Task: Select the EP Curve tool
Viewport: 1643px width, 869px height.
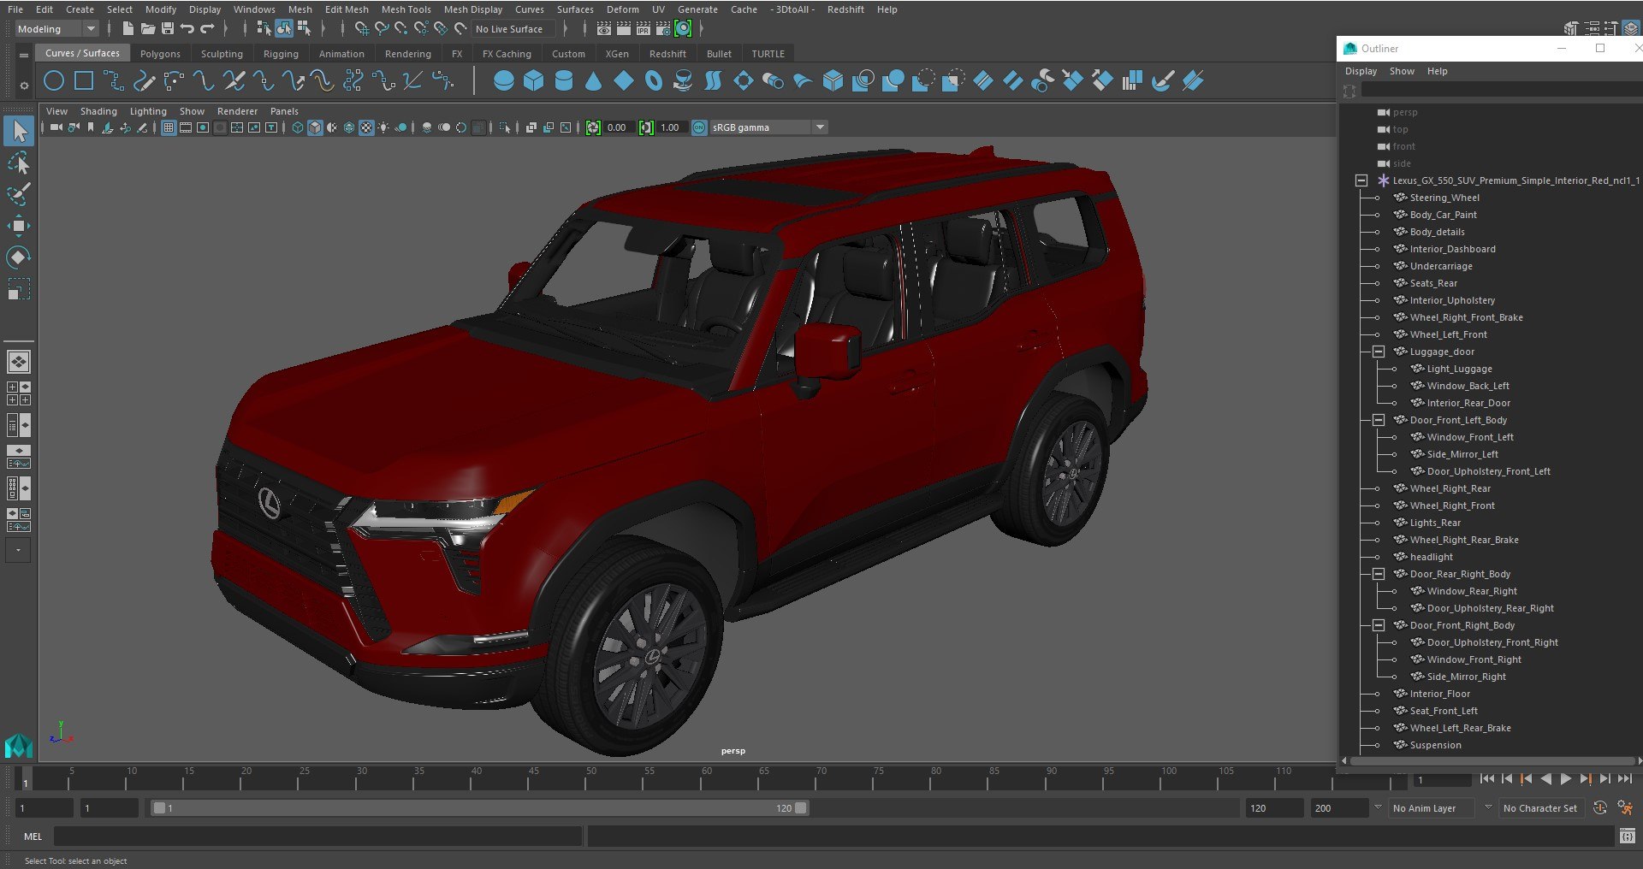Action: tap(114, 81)
